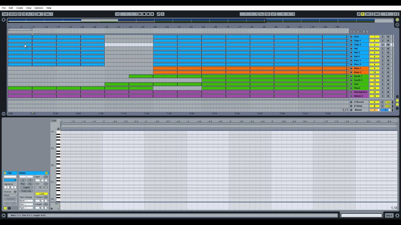This screenshot has width=401, height=225.
Task: Toggle the Follow button in the transport
Action: tap(117, 14)
